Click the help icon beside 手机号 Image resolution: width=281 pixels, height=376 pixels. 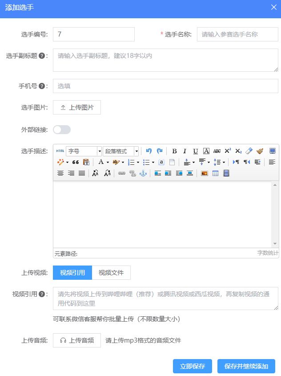point(42,86)
